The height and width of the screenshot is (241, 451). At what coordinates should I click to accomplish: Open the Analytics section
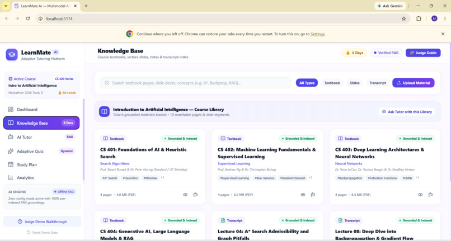tap(41, 177)
